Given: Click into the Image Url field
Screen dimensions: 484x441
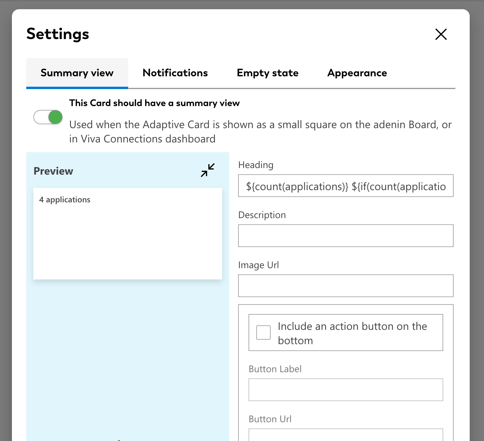Looking at the screenshot, I should 346,286.
